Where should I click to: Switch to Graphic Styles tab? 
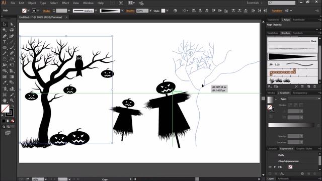304,149
